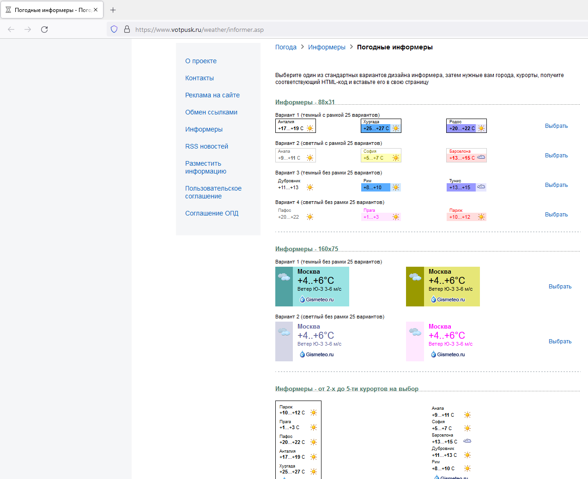588x479 pixels.
Task: Click sun icon in Прага row of framed list
Action: [314, 427]
